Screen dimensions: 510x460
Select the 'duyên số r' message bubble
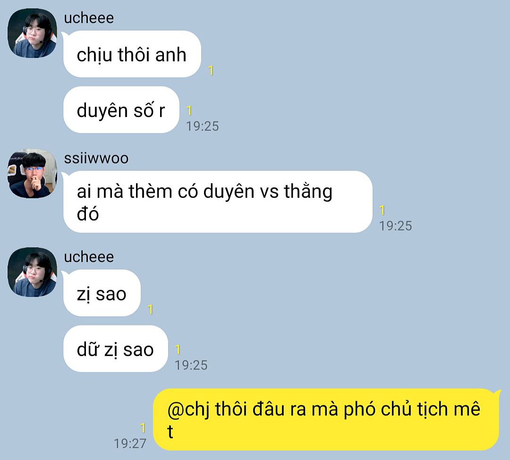pos(121,110)
